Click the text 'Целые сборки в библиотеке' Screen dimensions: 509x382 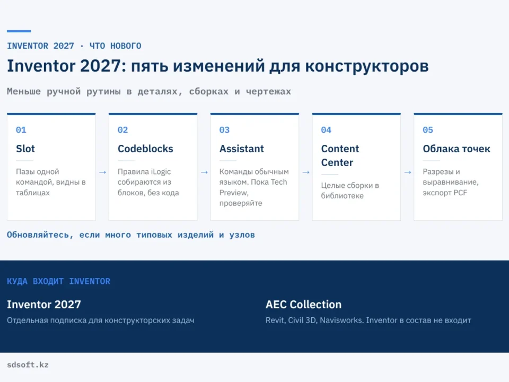(350, 190)
